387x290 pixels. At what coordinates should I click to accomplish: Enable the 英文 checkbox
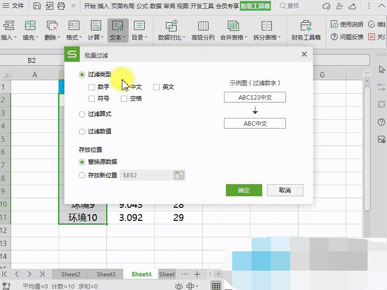[x=157, y=87]
